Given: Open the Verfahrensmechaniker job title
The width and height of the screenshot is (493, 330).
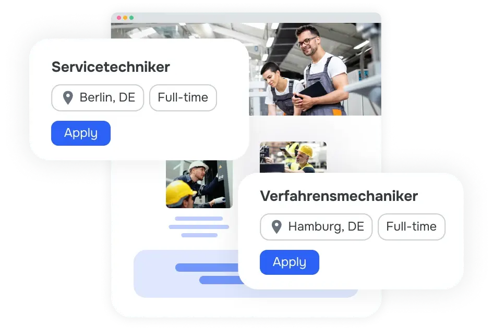Looking at the screenshot, I should pyautogui.click(x=339, y=196).
